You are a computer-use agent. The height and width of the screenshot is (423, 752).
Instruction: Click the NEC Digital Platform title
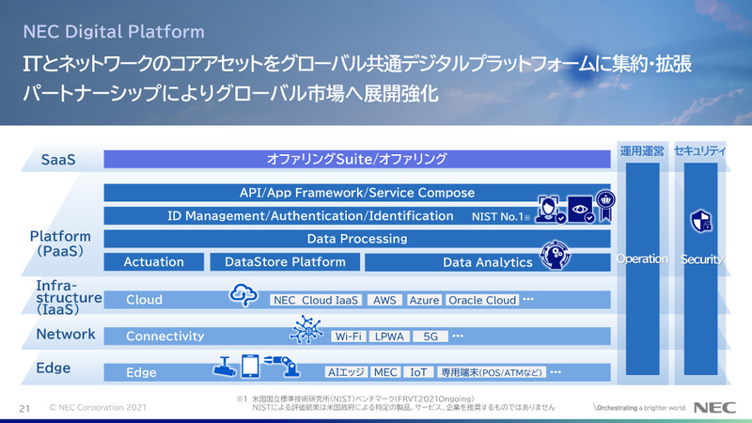click(x=114, y=32)
